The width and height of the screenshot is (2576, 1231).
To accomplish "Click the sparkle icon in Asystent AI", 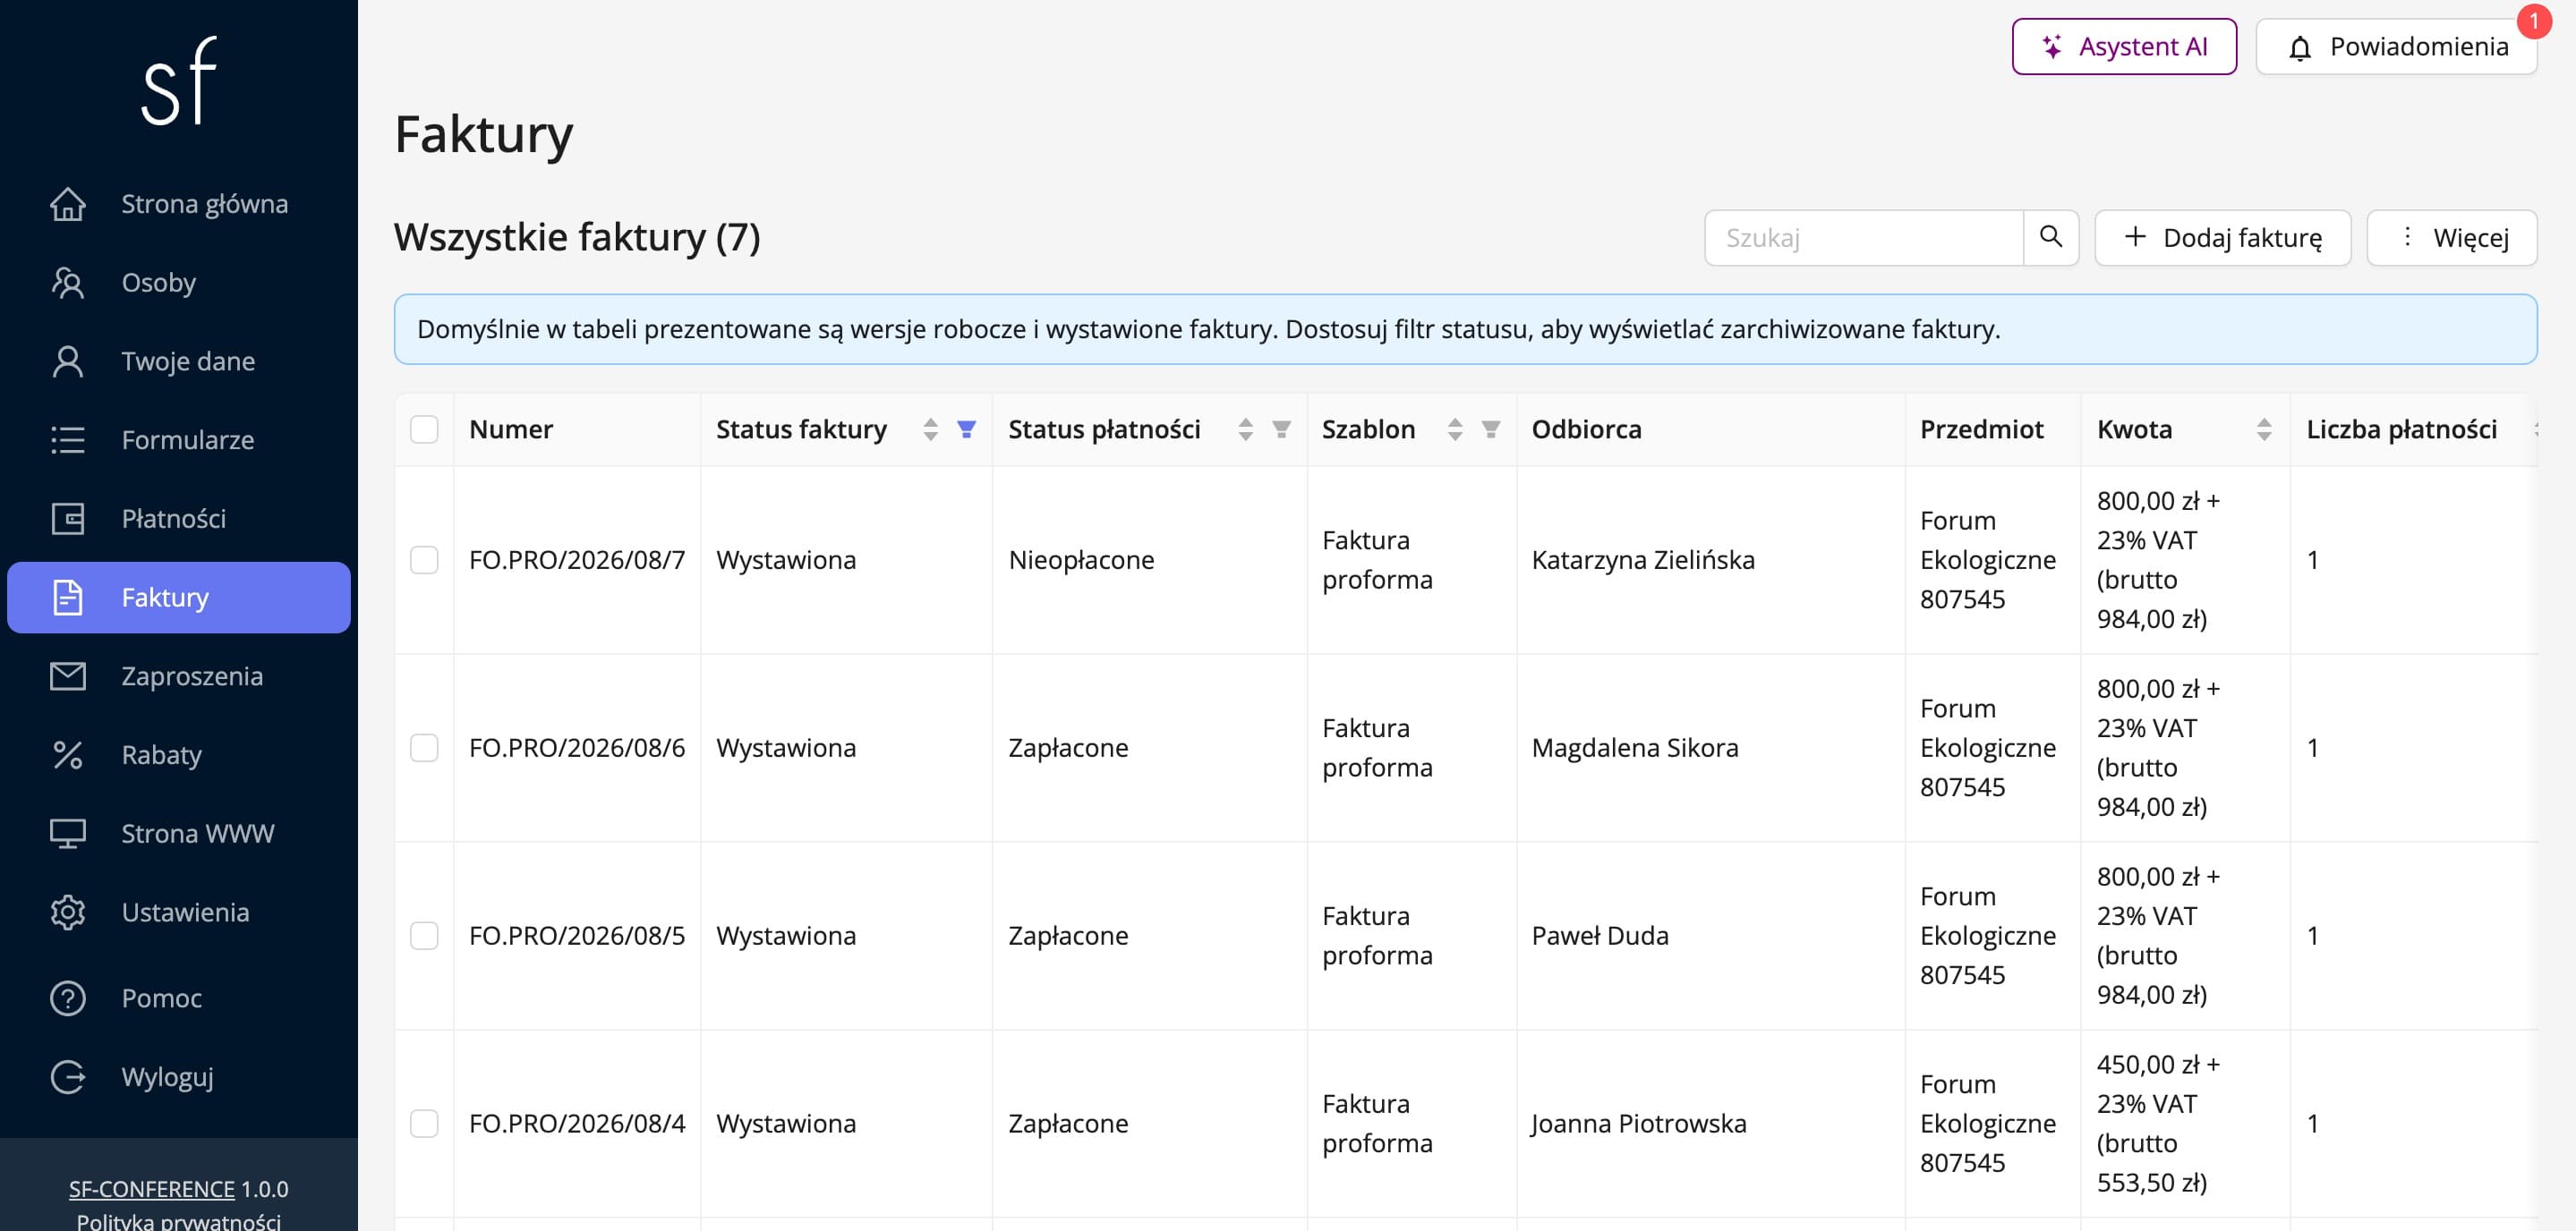I will (2052, 46).
